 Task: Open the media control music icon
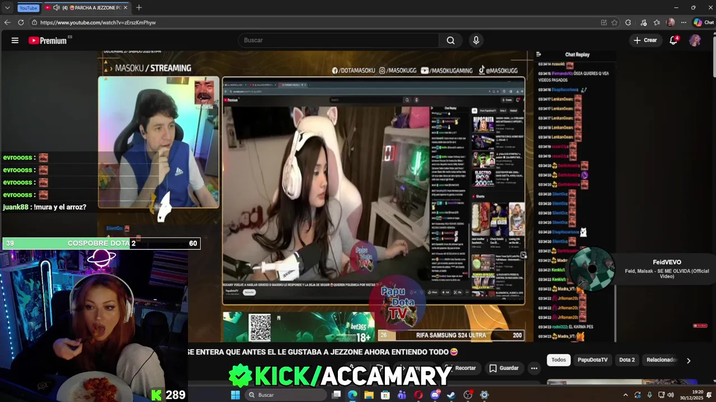click(x=644, y=22)
